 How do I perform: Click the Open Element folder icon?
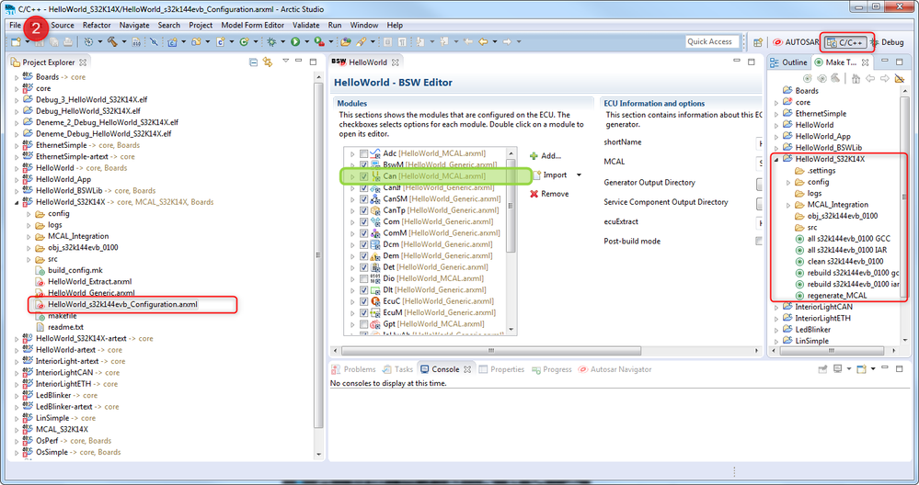345,41
